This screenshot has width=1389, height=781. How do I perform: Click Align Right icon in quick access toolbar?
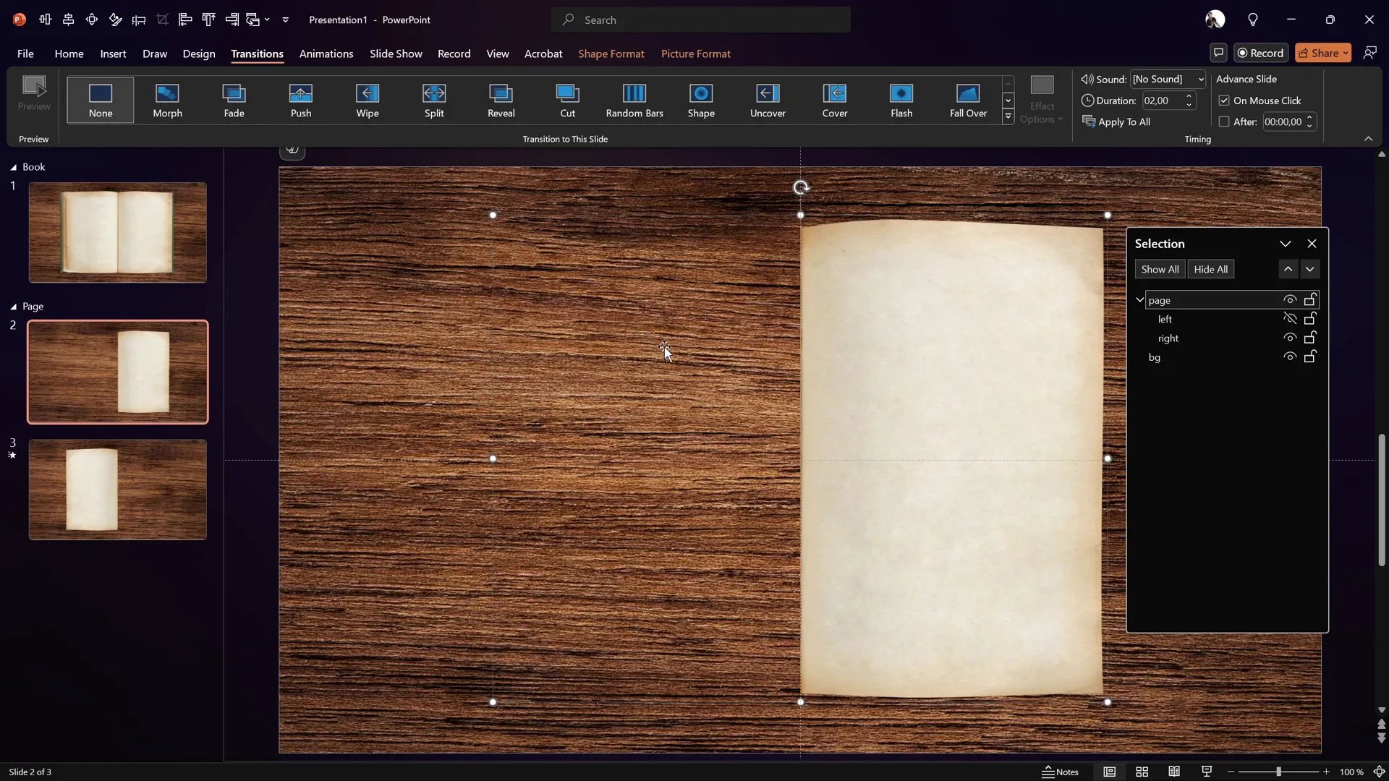click(x=232, y=20)
